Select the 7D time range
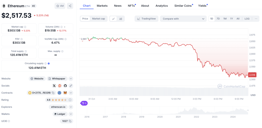Image resolution: width=262 pixels, height=128 pixels. pyautogui.click(x=218, y=19)
